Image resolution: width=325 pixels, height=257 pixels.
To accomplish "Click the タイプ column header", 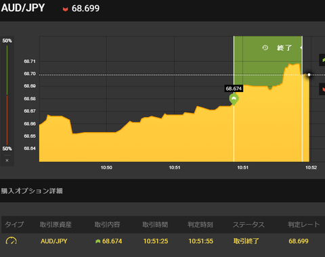I will (14, 225).
